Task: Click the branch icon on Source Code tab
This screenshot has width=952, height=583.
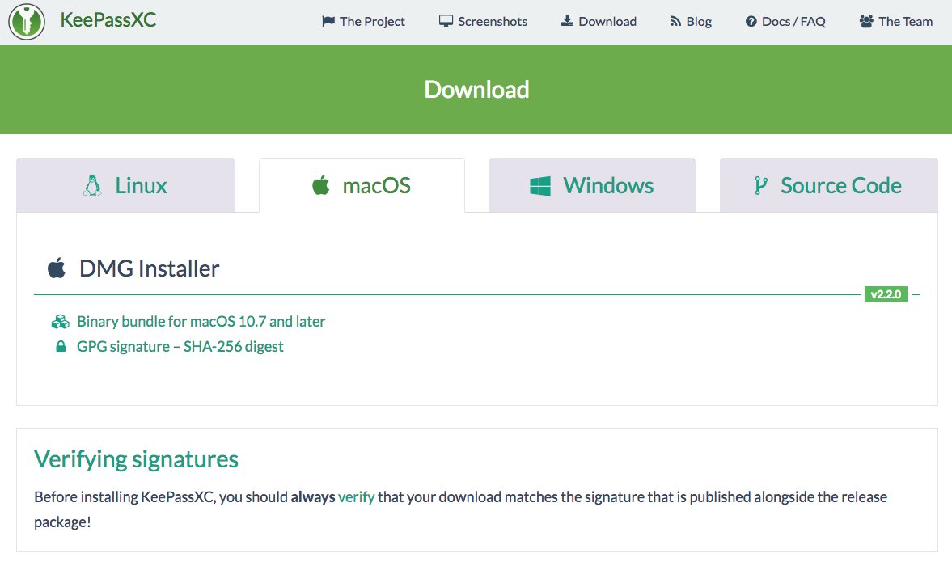Action: point(759,186)
